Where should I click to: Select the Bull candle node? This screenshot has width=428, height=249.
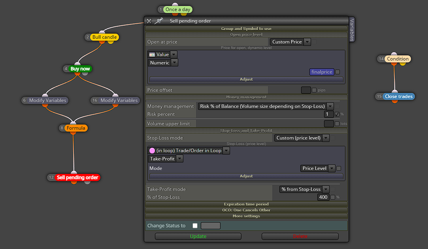click(105, 37)
